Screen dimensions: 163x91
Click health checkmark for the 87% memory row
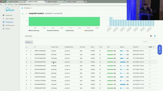point(150,62)
